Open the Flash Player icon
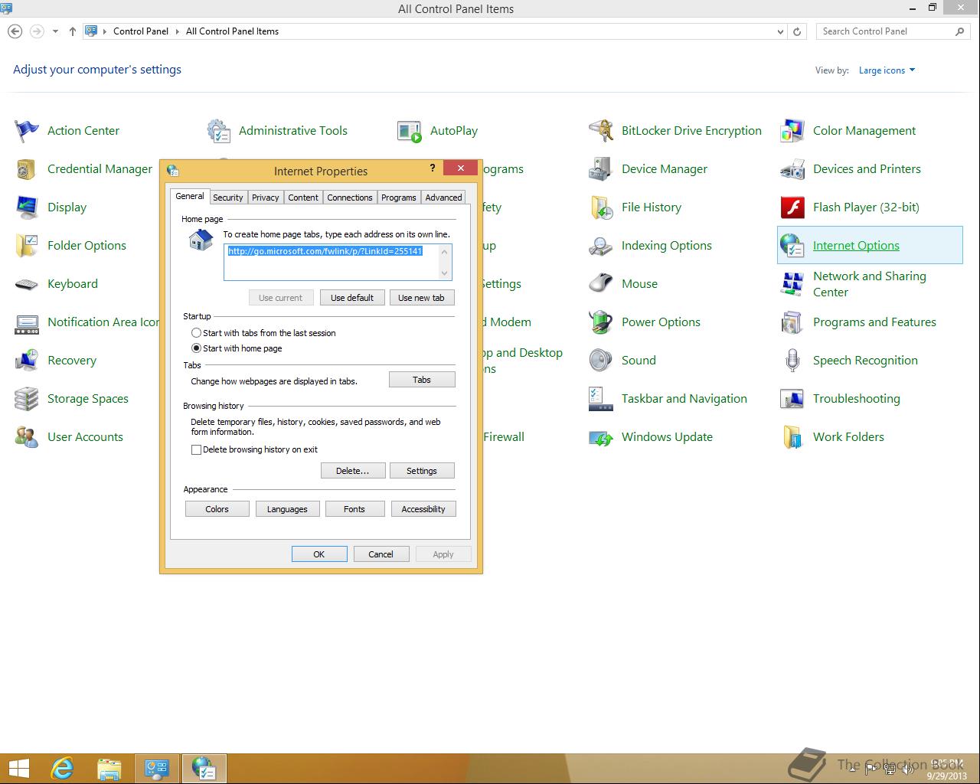Viewport: 980px width, 784px height. click(792, 207)
